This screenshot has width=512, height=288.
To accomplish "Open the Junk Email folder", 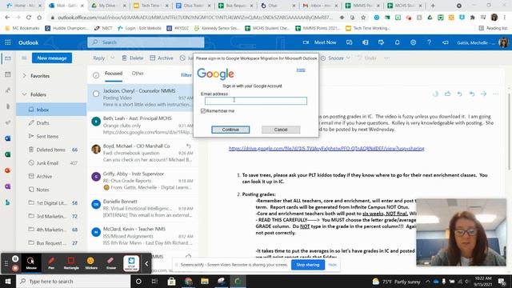I will click(x=51, y=163).
